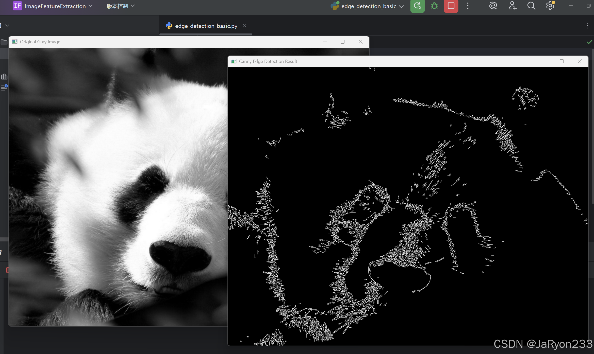This screenshot has width=594, height=354.
Task: Click the green inspection checkmark widget
Action: pyautogui.click(x=589, y=42)
